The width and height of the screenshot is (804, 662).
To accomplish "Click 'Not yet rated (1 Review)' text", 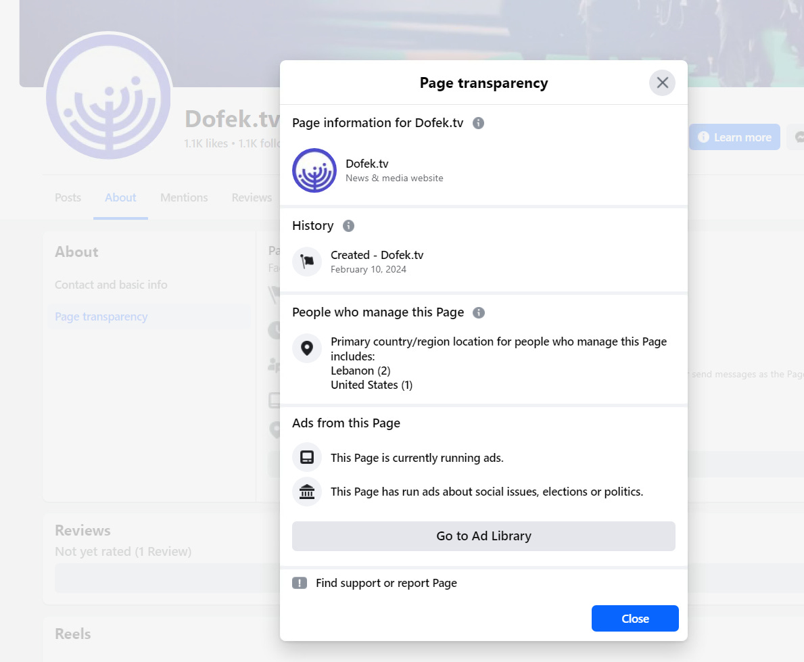I will pyautogui.click(x=123, y=551).
